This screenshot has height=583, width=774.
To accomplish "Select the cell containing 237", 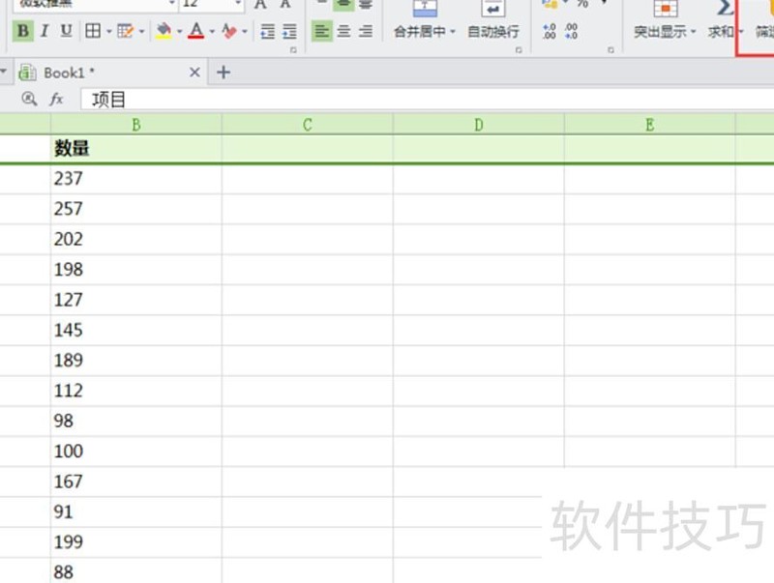I will [136, 179].
